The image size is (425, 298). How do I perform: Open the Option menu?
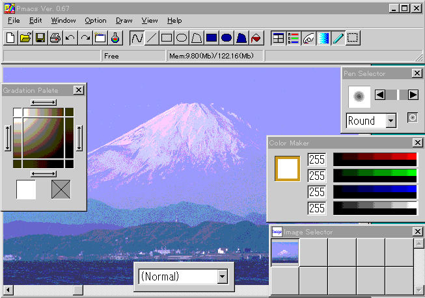[96, 21]
